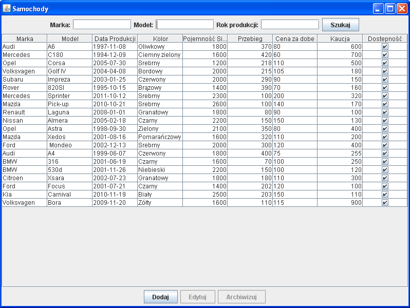Focus the Model input field

click(185, 25)
